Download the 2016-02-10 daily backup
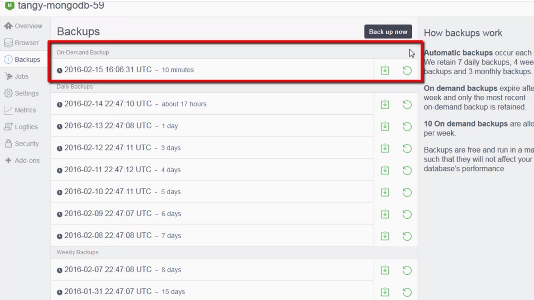Screen dimensions: 534x300 (385, 192)
